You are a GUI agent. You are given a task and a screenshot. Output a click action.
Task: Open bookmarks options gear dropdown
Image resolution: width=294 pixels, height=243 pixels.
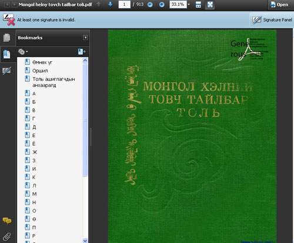tap(23, 52)
